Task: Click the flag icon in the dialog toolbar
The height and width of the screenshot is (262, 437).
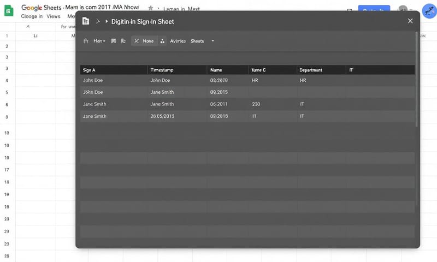Action: (x=113, y=41)
